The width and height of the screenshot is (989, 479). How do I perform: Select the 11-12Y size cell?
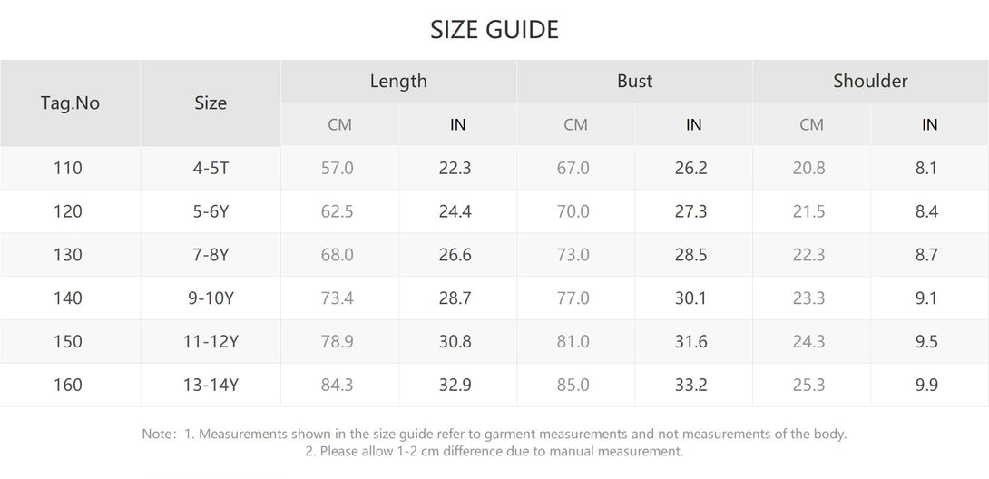(211, 342)
